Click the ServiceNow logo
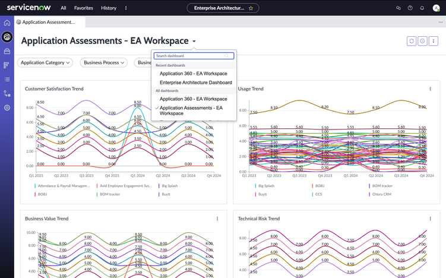The height and width of the screenshot is (278, 446). 29,8
